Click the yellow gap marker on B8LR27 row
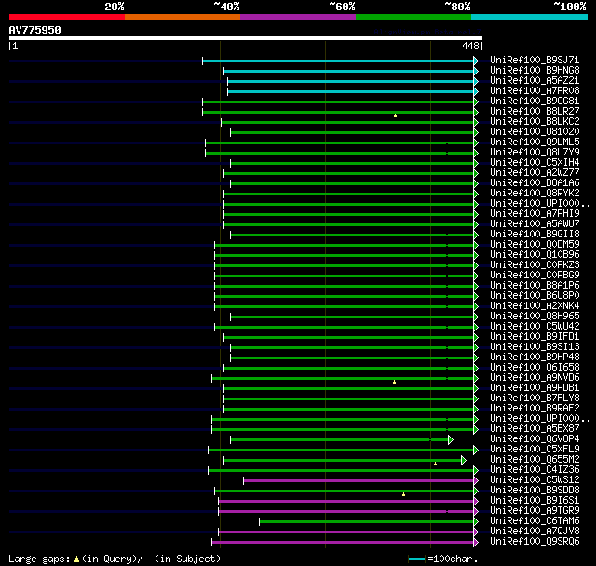Viewport: 596px width, 566px height. pyautogui.click(x=395, y=115)
